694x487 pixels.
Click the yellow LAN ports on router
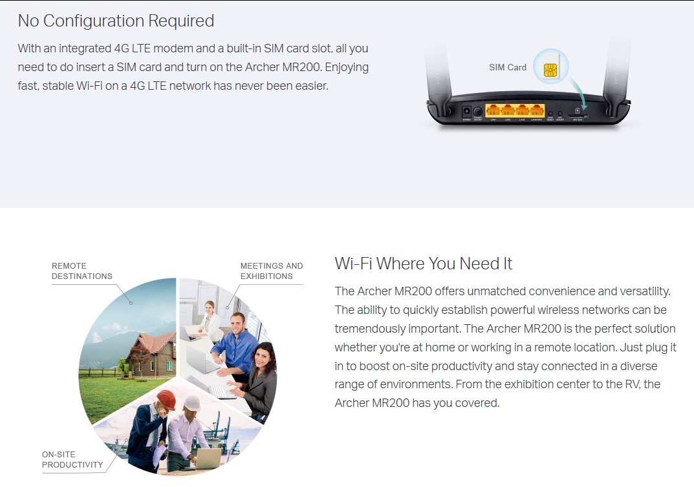(515, 110)
